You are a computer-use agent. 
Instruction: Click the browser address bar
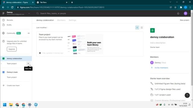[92, 7]
